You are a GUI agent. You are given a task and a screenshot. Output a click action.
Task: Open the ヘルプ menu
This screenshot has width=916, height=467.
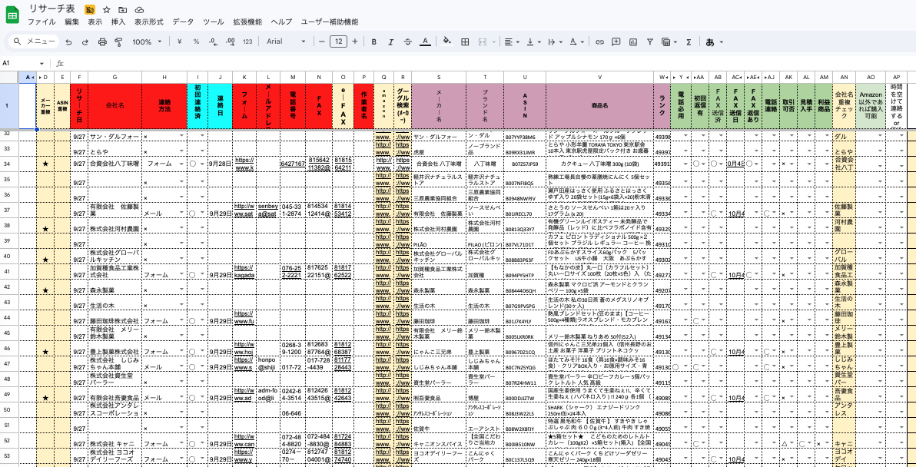(281, 22)
